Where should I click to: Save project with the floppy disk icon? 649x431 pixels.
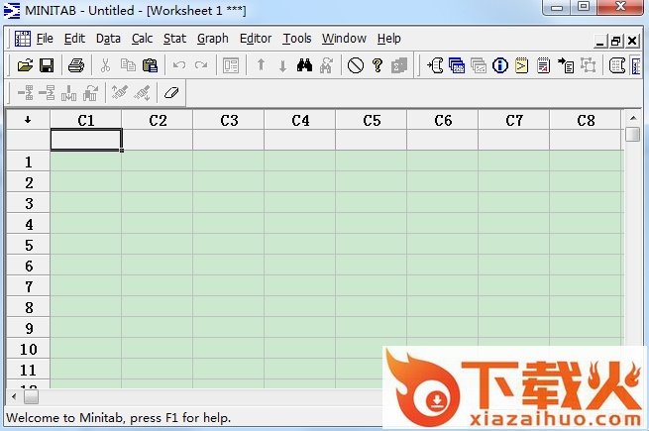coord(46,65)
